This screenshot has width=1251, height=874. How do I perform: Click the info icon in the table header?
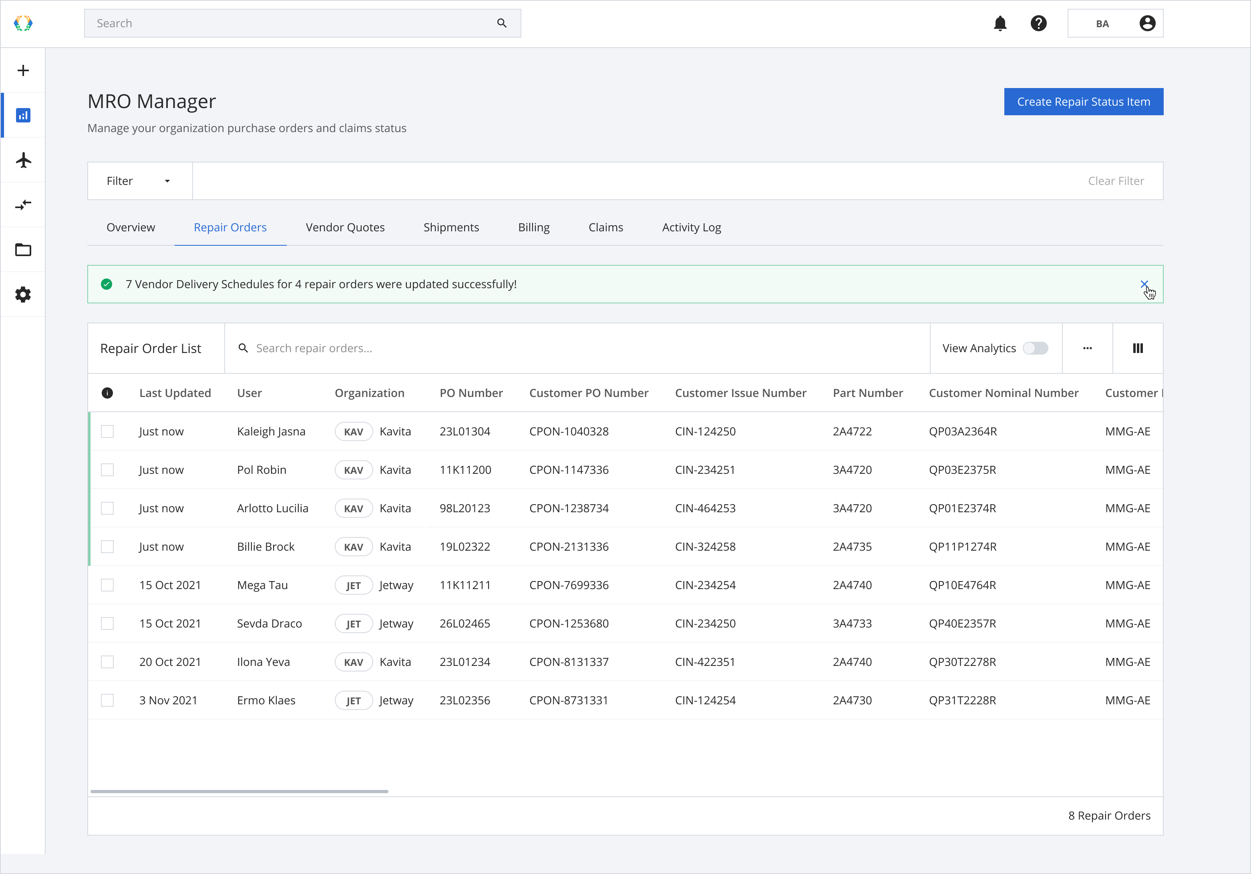[107, 393]
